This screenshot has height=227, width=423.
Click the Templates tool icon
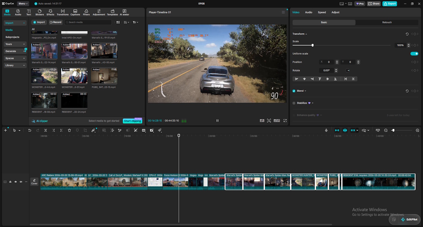112,13
